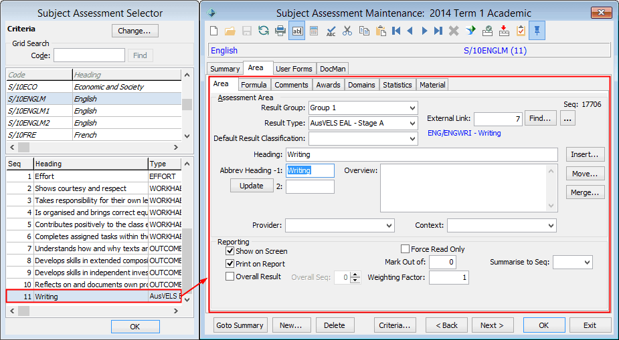Image resolution: width=619 pixels, height=340 pixels.
Task: Open the Comments sub-tab
Action: [x=291, y=85]
